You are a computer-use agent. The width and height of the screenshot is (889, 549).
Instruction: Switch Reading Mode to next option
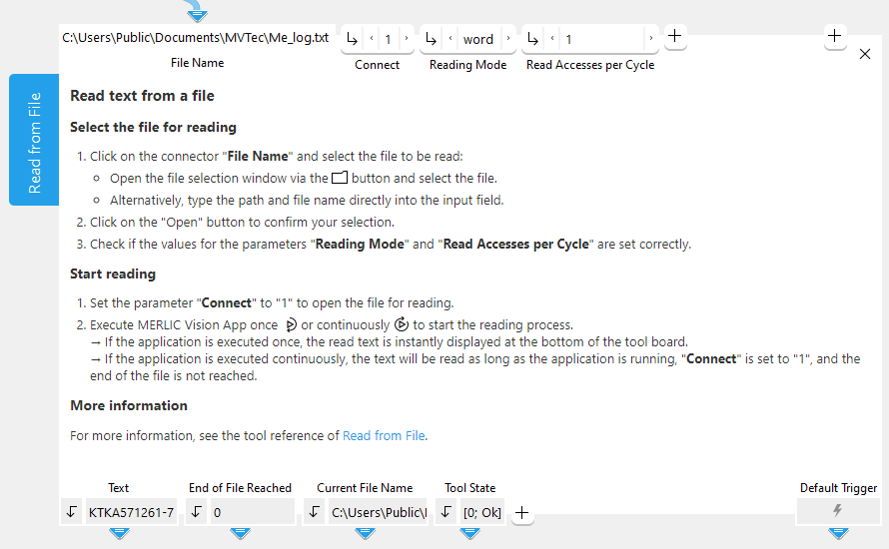(x=507, y=39)
